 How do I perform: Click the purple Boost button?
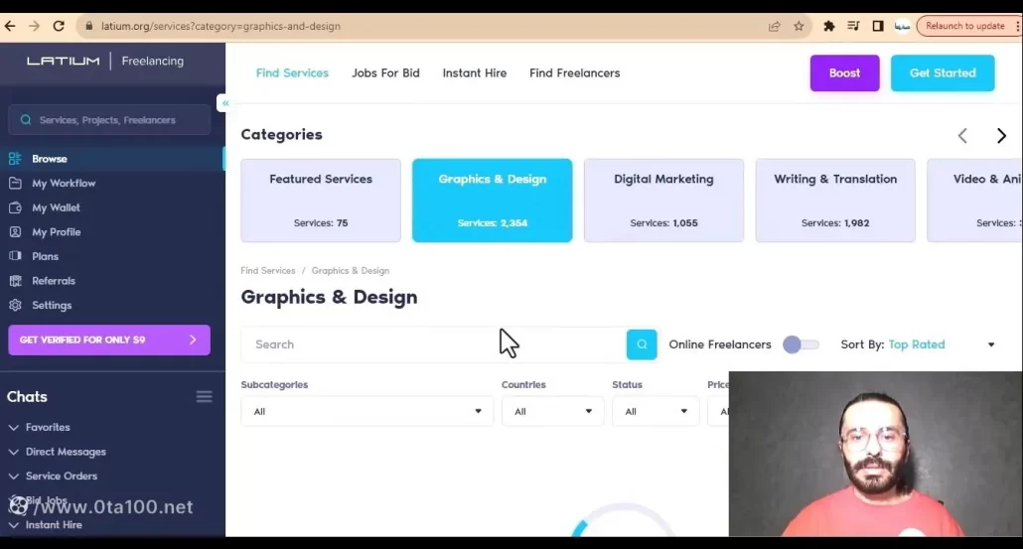pos(845,73)
